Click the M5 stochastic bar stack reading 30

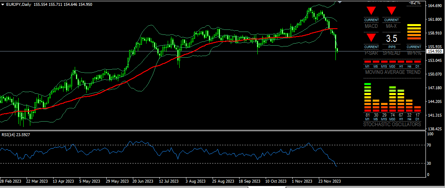point(376,105)
